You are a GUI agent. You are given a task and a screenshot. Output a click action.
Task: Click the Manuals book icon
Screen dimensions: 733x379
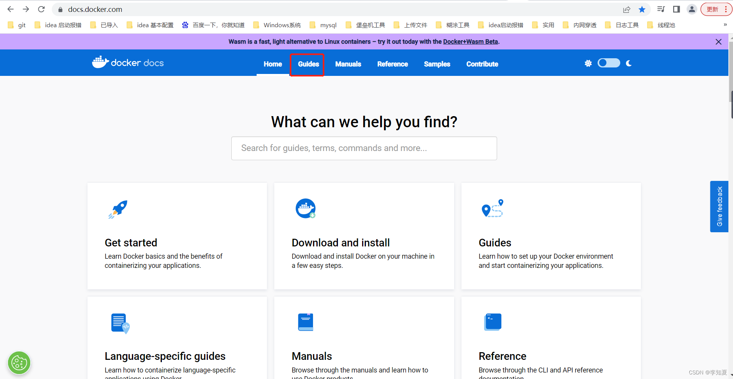pyautogui.click(x=306, y=322)
